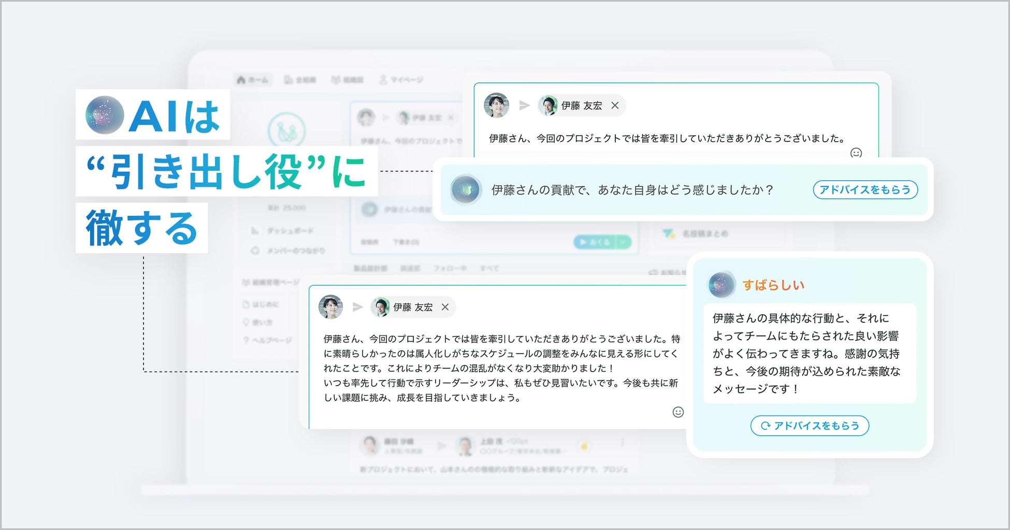The image size is (1010, 530).
Task: Select the ホーム tab in the top navigation
Action: [254, 80]
